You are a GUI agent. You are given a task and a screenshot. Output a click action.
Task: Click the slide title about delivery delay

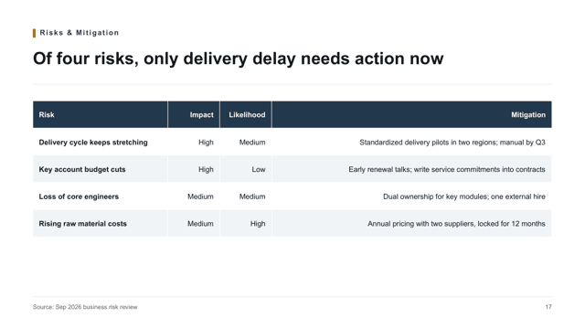coord(238,58)
